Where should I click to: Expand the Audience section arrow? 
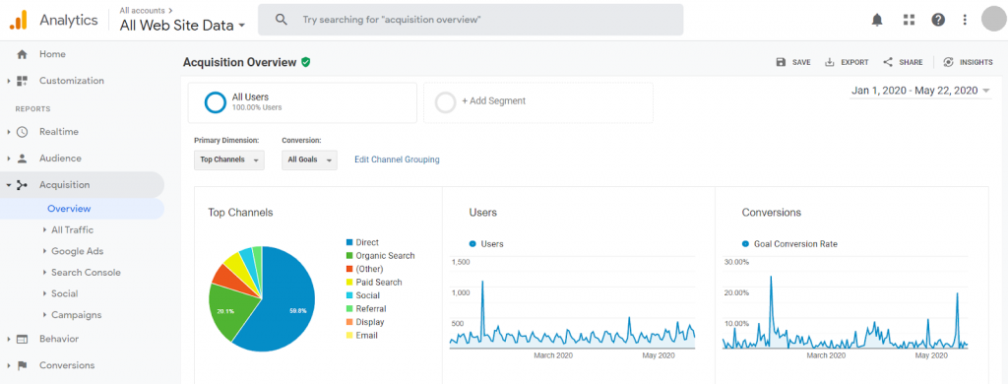pyautogui.click(x=9, y=159)
